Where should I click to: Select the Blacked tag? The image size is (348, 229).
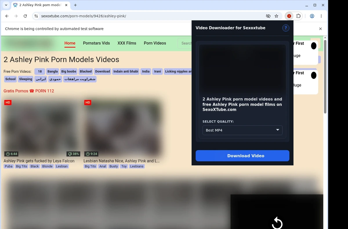(x=86, y=71)
